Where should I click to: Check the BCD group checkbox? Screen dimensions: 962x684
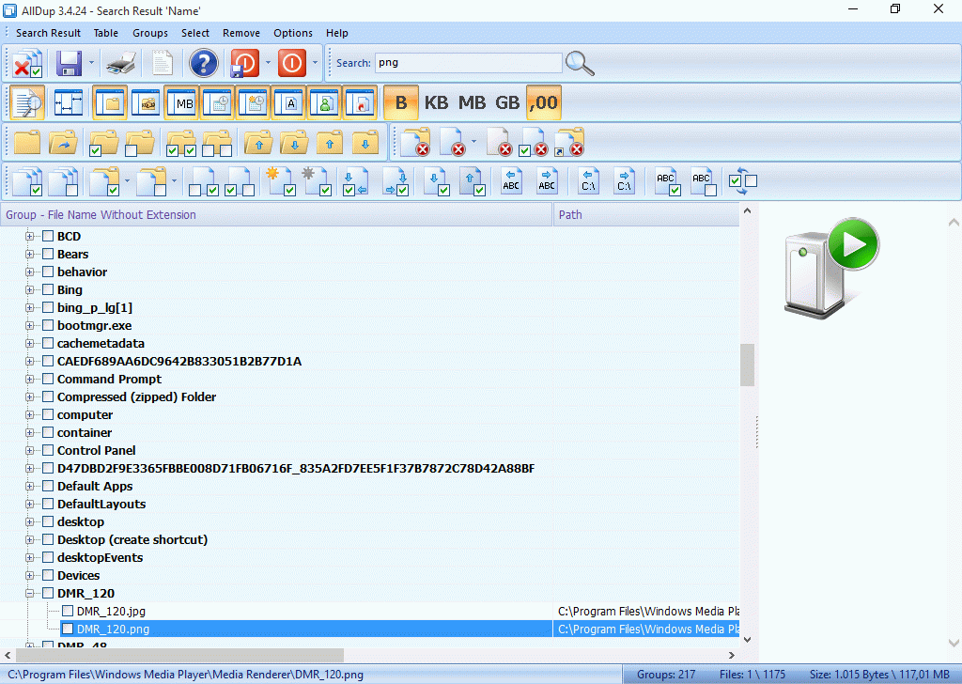[x=48, y=236]
